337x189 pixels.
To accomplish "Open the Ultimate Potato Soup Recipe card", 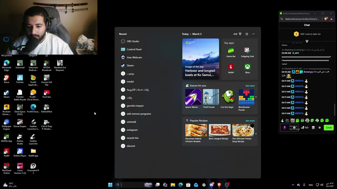I will pos(243,133).
